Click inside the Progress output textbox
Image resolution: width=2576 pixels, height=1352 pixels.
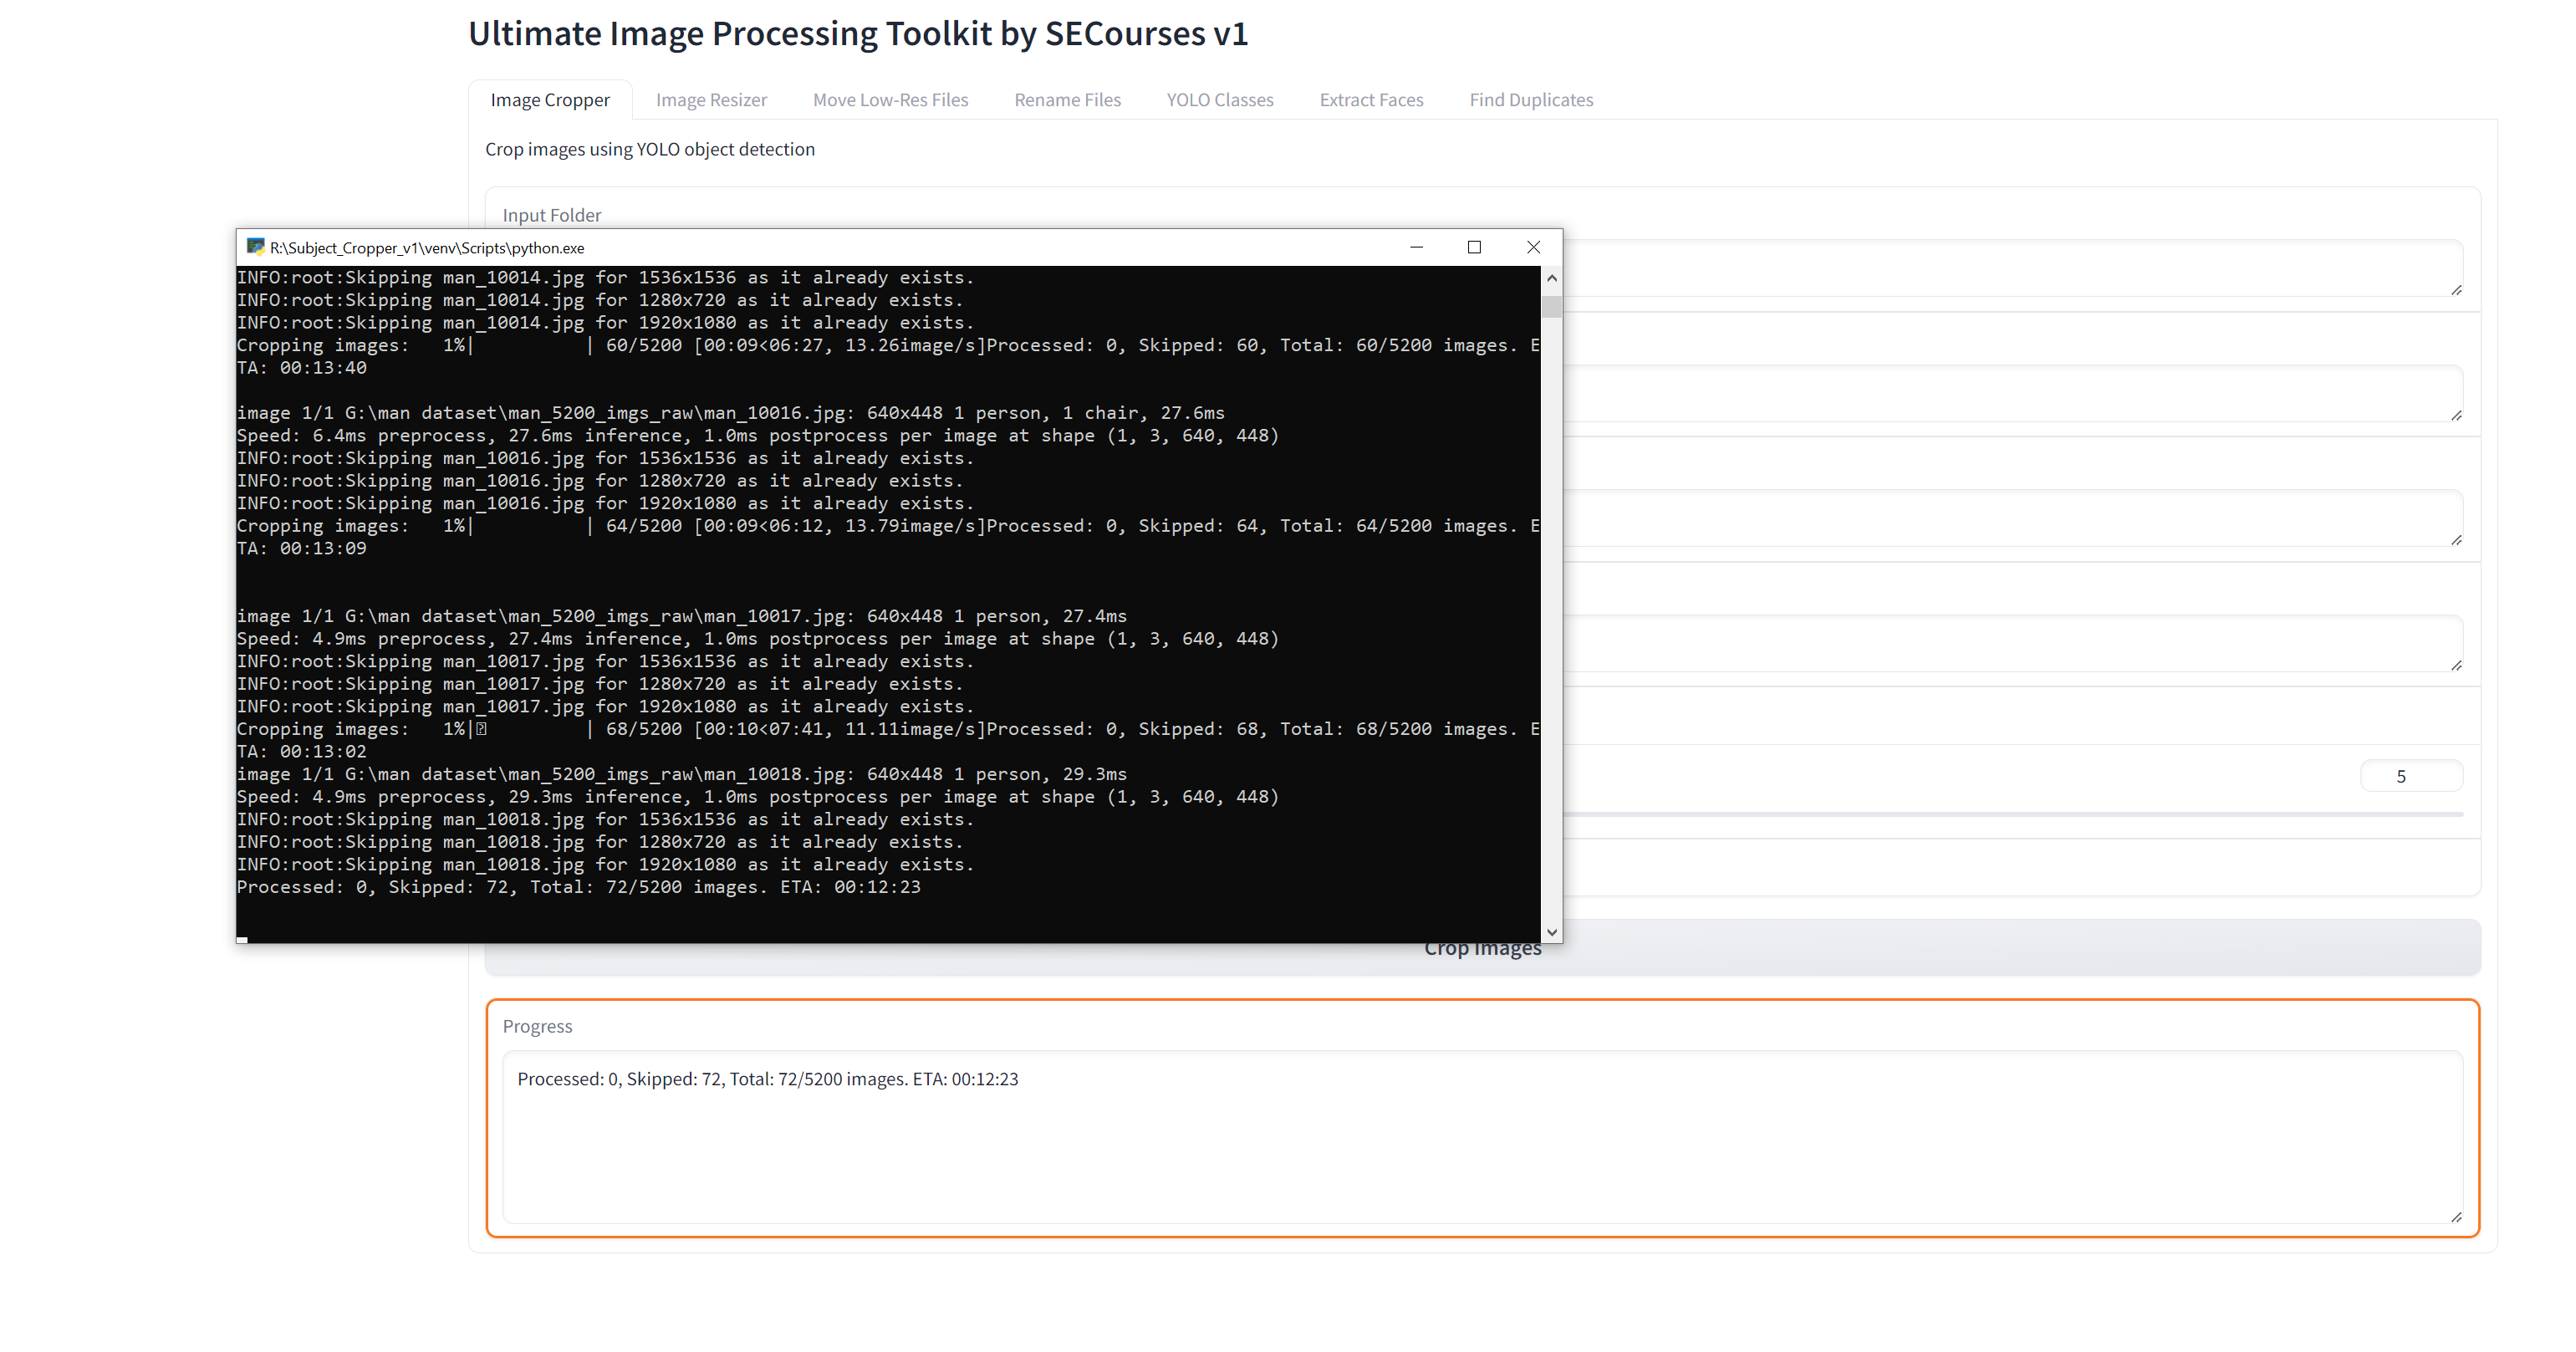pos(1480,1140)
